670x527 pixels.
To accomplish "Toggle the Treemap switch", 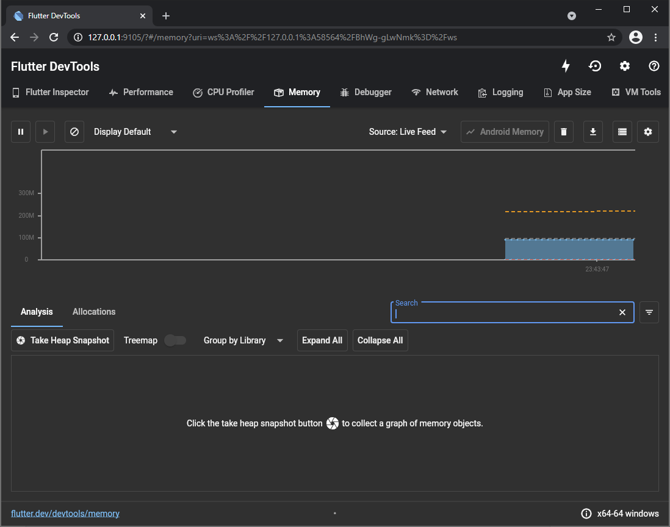I will pyautogui.click(x=175, y=340).
